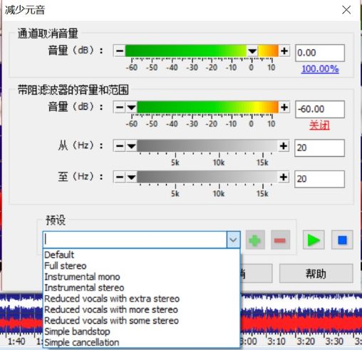The image size is (362, 350).
Task: Focus the -60.00 volume input field
Action: pyautogui.click(x=320, y=109)
